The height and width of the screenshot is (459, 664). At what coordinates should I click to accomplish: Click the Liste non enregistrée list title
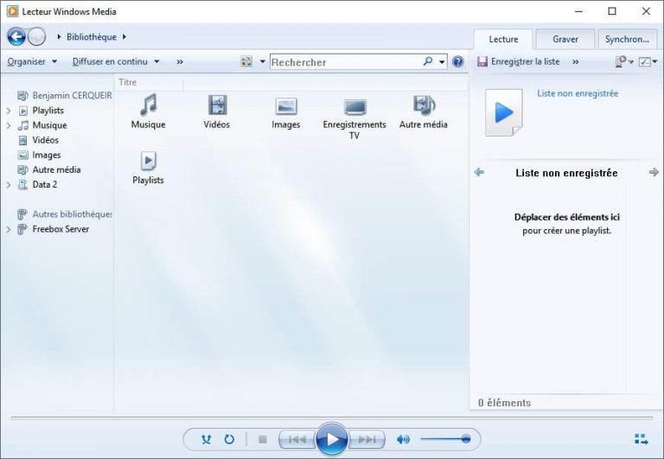566,173
